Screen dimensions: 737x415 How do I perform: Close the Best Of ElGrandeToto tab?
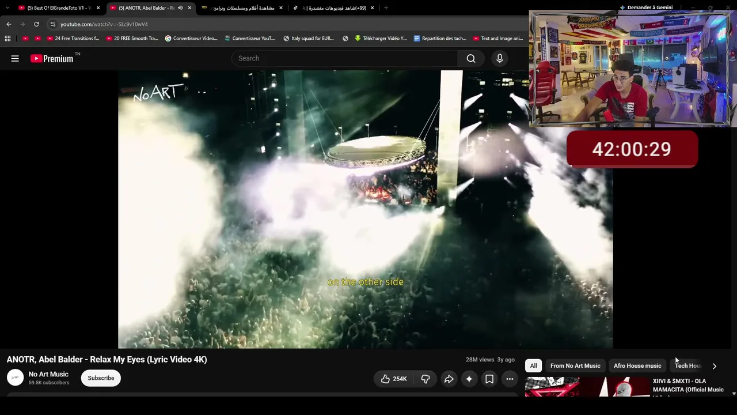tap(98, 8)
